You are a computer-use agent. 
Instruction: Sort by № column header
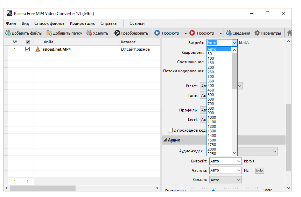[x=15, y=42]
